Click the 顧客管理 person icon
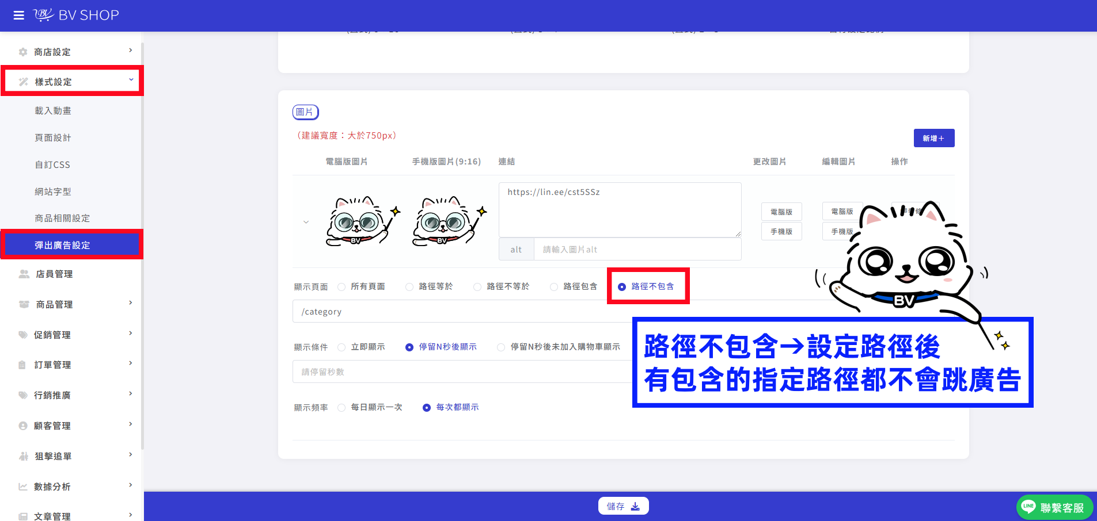The height and width of the screenshot is (521, 1097). (23, 426)
